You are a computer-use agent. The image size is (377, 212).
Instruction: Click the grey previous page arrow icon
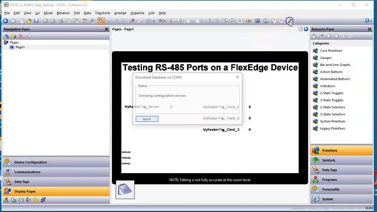tap(300, 29)
